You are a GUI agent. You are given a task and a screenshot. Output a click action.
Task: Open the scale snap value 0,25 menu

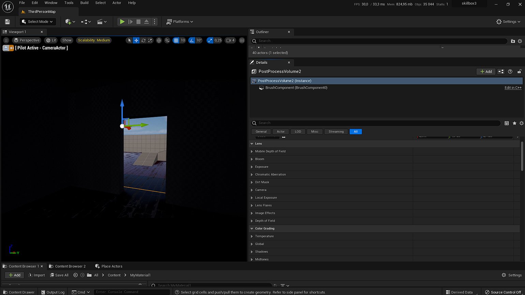(x=218, y=40)
